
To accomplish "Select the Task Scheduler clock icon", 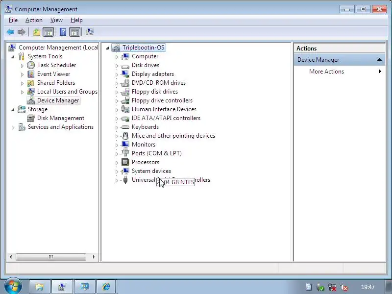I will click(31, 65).
